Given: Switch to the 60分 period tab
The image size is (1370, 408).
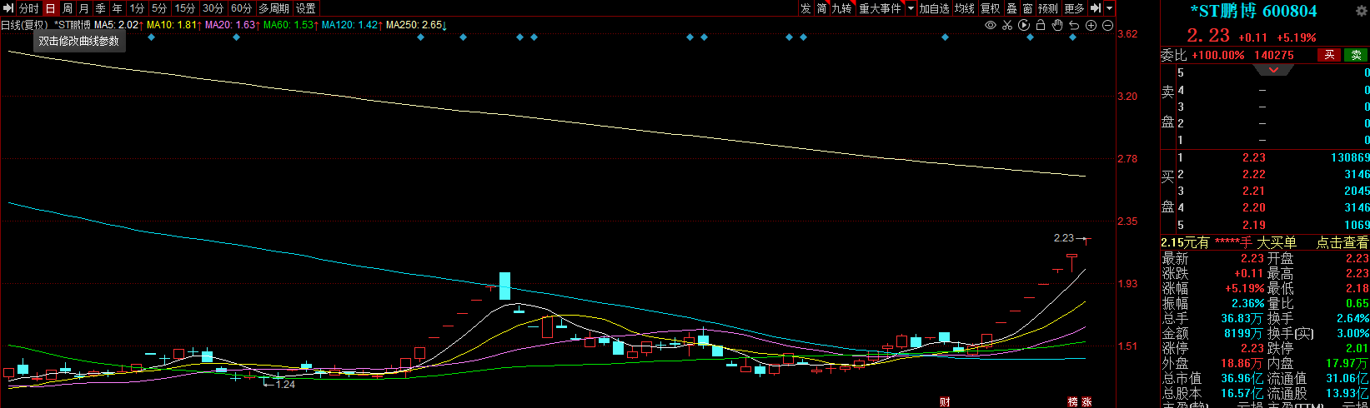Looking at the screenshot, I should pyautogui.click(x=241, y=8).
